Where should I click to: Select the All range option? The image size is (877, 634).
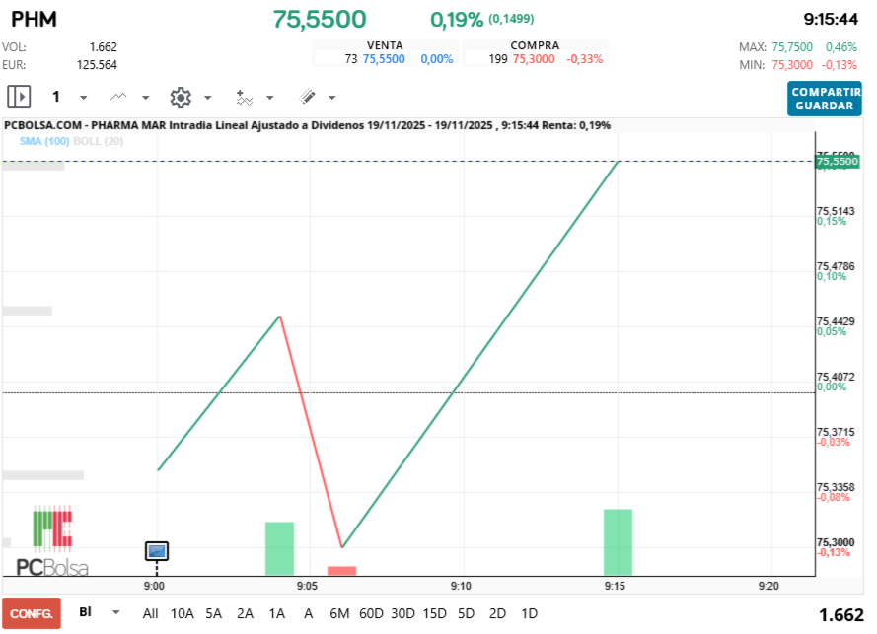150,613
